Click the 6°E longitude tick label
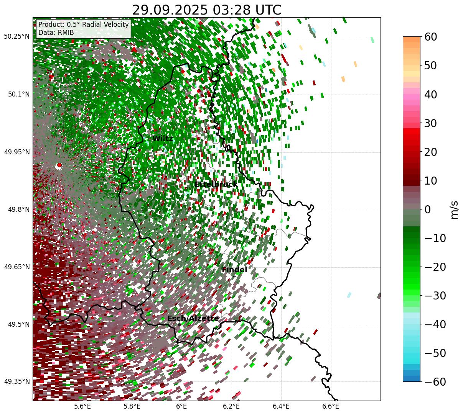 (181, 406)
